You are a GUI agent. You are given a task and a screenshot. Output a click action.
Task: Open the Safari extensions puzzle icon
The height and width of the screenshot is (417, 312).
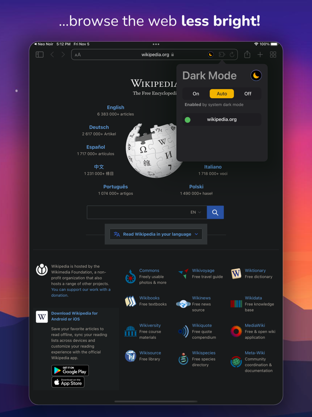222,54
